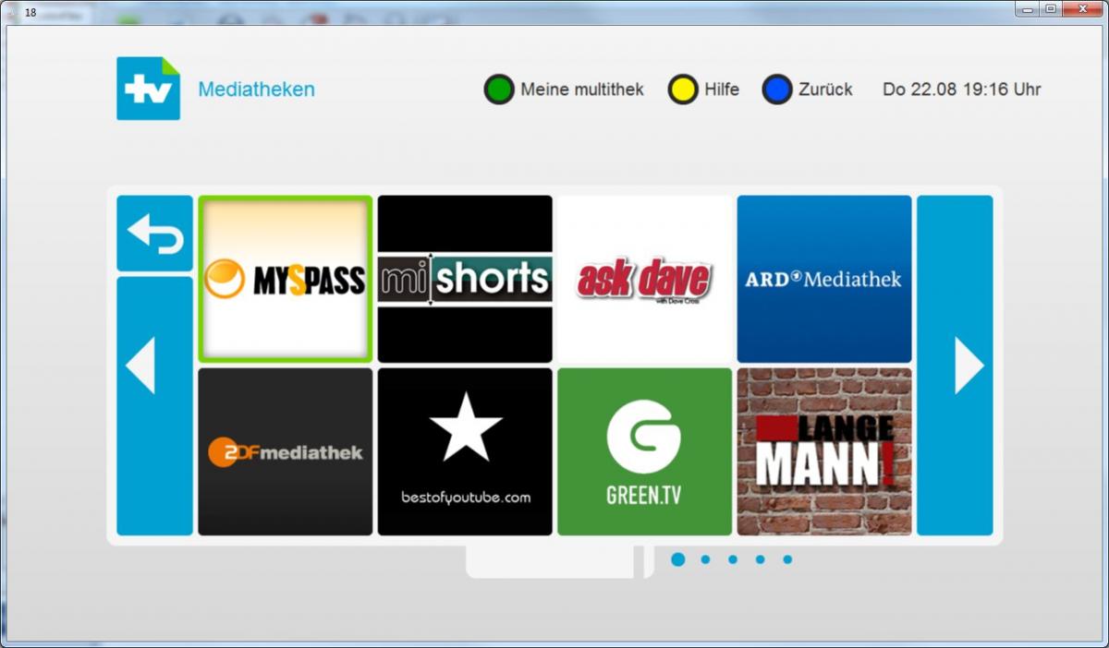Jump to fourth page indicator dot

tap(760, 559)
